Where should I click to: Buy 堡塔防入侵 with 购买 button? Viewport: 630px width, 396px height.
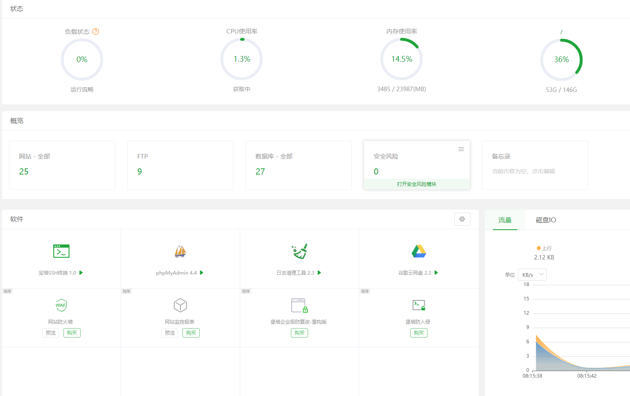[419, 333]
